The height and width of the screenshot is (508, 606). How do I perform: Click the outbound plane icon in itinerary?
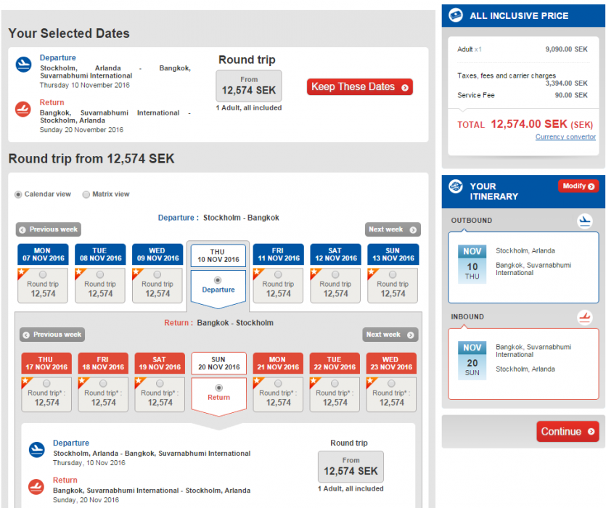tap(585, 221)
